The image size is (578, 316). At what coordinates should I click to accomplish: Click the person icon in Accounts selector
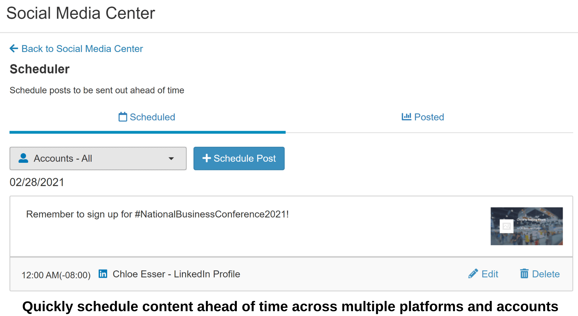pos(23,158)
